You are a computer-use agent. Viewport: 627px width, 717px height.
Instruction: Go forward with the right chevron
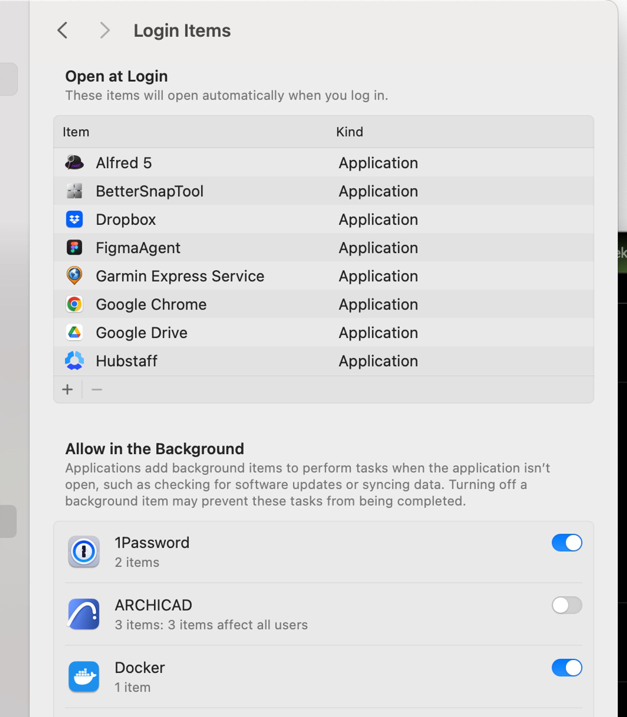[x=104, y=30]
